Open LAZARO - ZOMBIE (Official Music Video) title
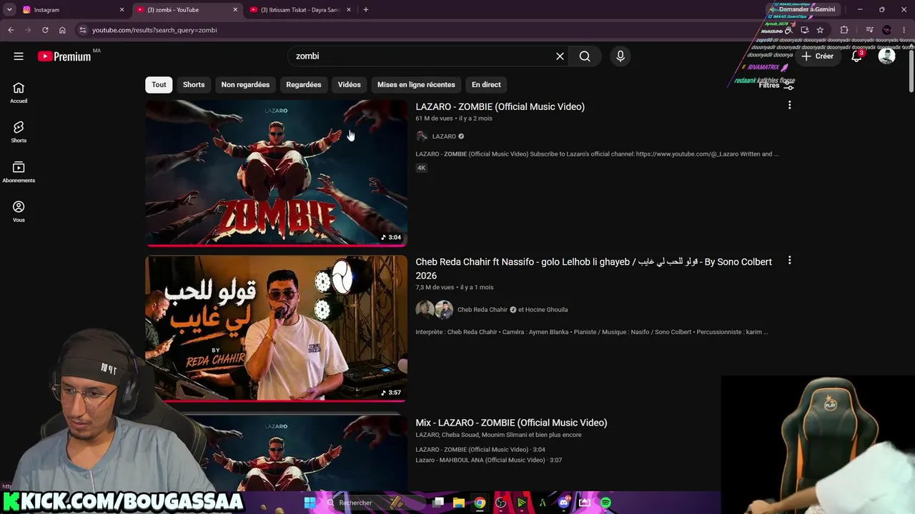 pyautogui.click(x=500, y=106)
